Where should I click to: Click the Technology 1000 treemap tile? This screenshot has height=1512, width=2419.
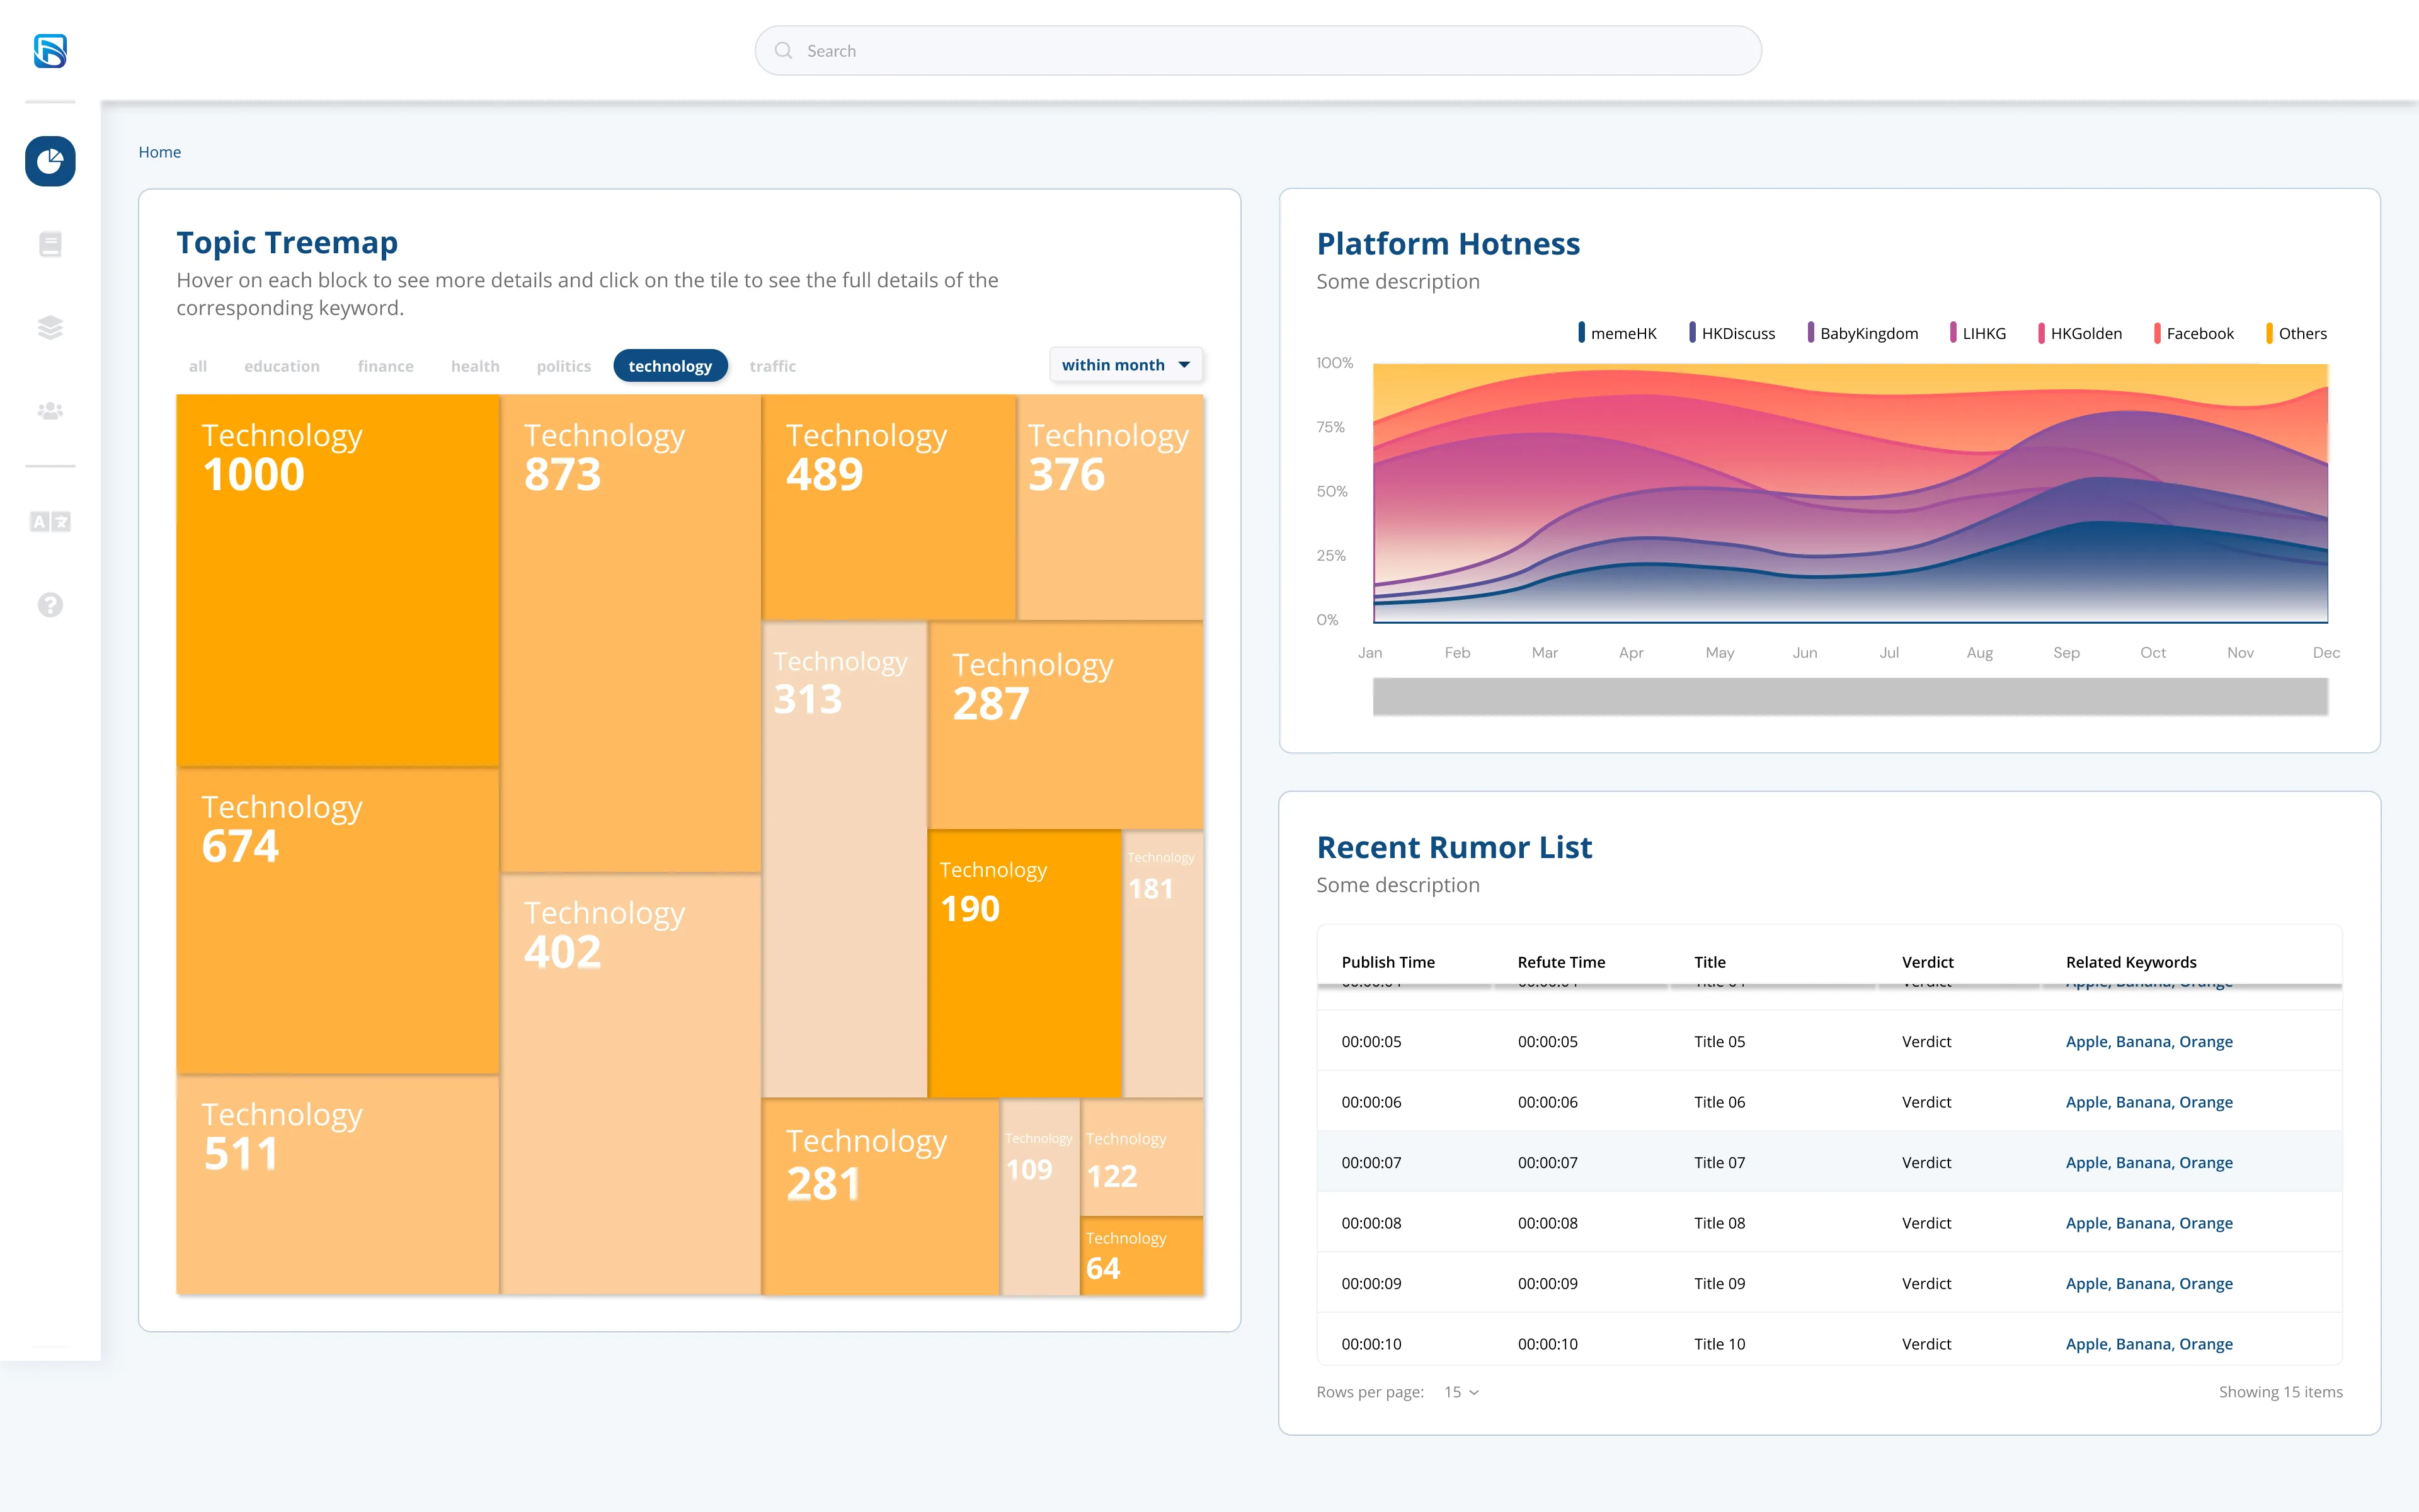point(338,581)
